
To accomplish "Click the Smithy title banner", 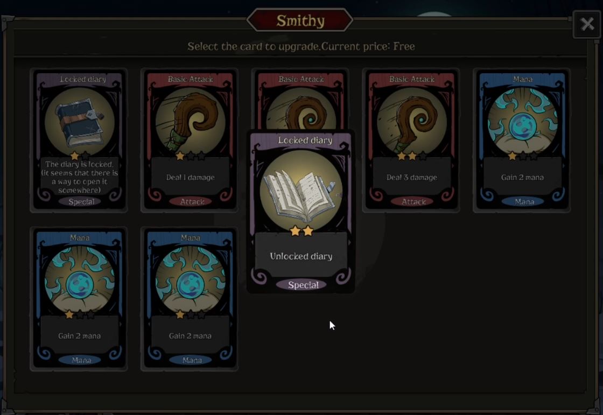I will point(300,20).
